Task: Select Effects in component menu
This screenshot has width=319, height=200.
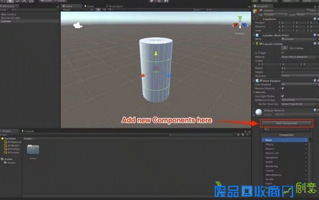Action: point(285,145)
